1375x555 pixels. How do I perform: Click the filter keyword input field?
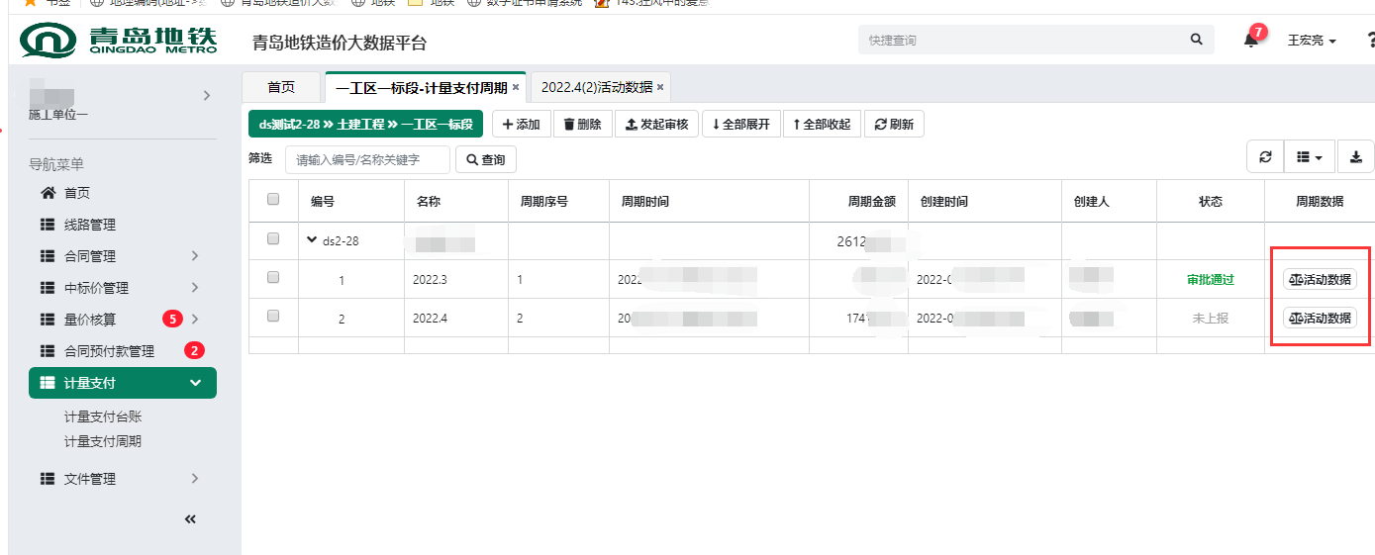pos(367,159)
